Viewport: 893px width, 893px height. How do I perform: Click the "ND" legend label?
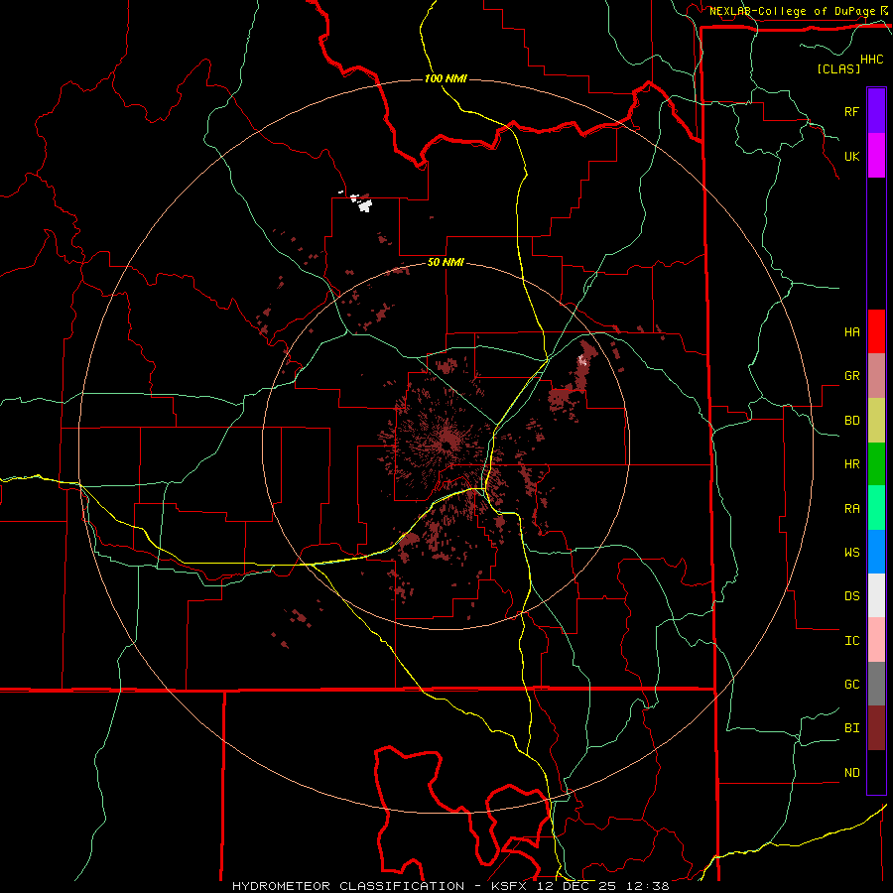tap(851, 773)
